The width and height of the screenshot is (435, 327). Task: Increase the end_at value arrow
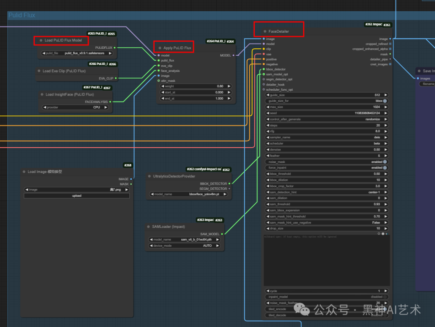[229, 98]
